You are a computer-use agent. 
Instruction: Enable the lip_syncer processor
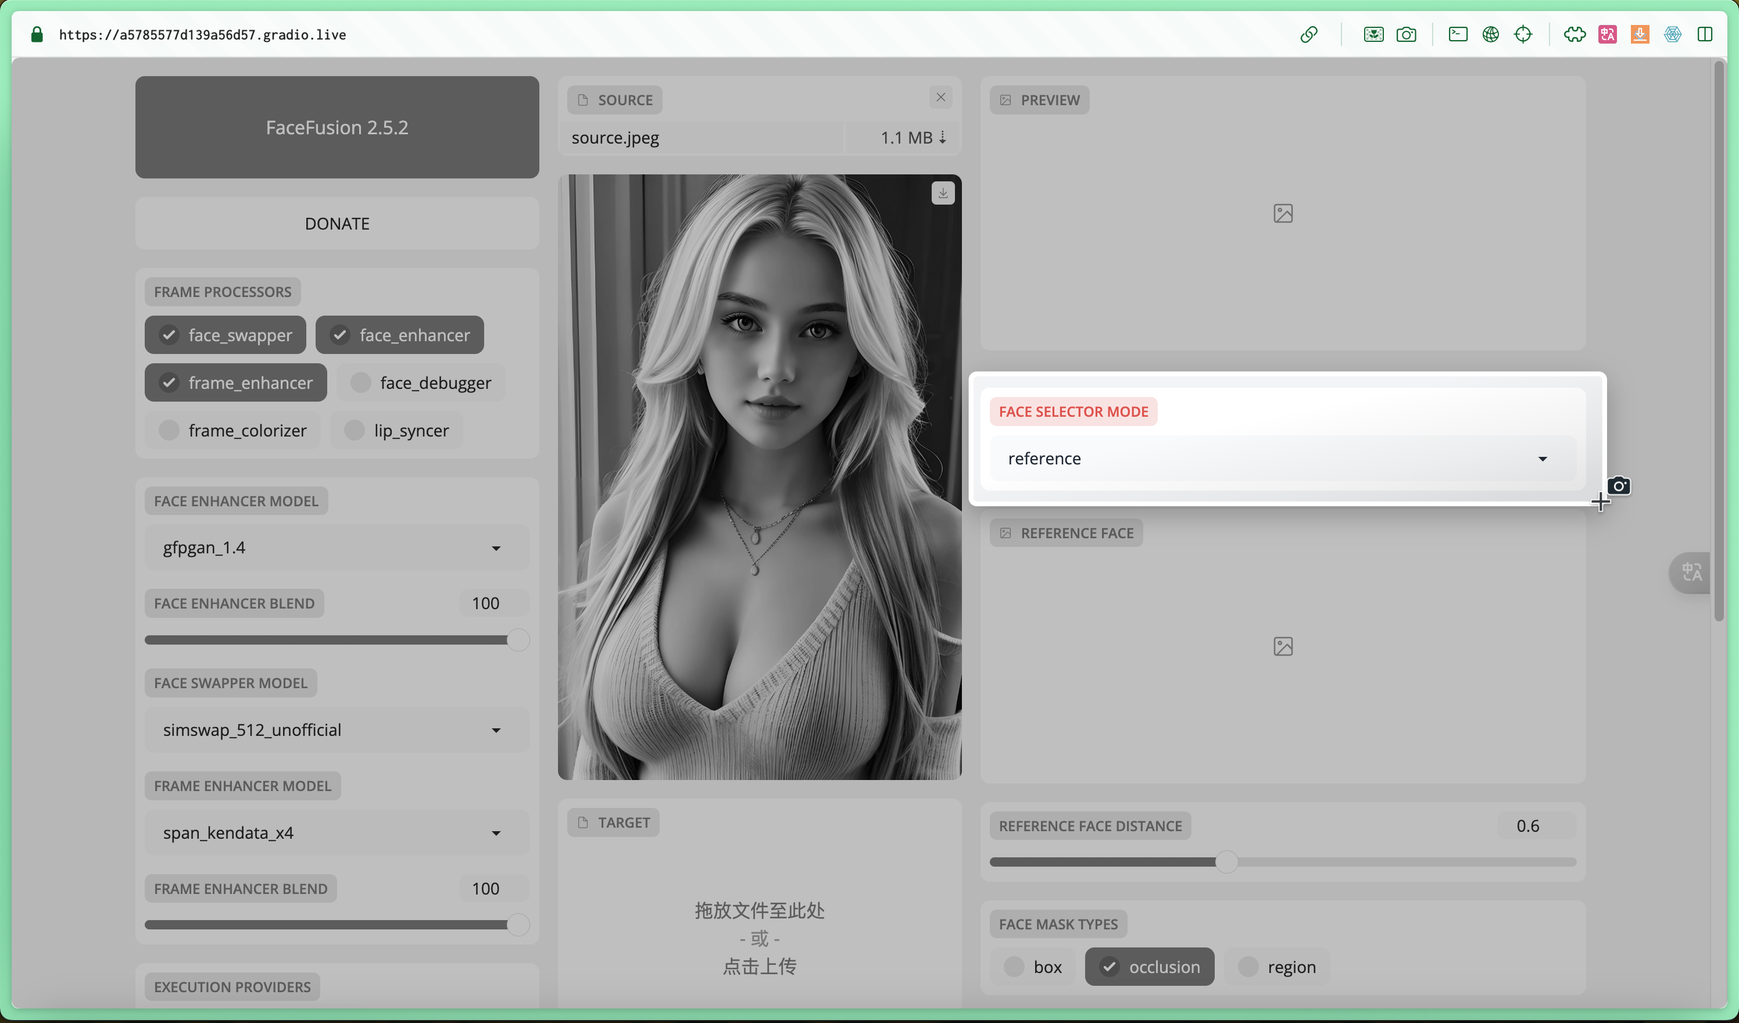tap(396, 430)
